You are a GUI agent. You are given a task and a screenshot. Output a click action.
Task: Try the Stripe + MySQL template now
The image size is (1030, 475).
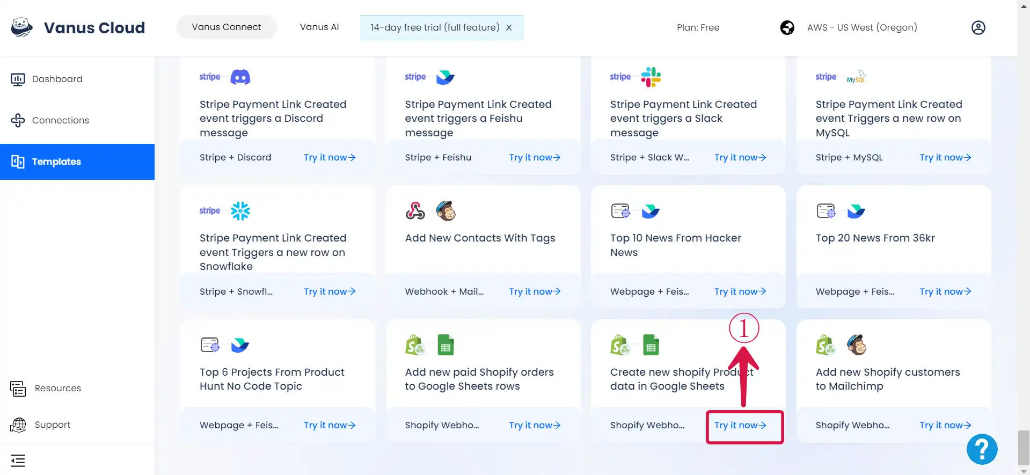[x=945, y=157]
